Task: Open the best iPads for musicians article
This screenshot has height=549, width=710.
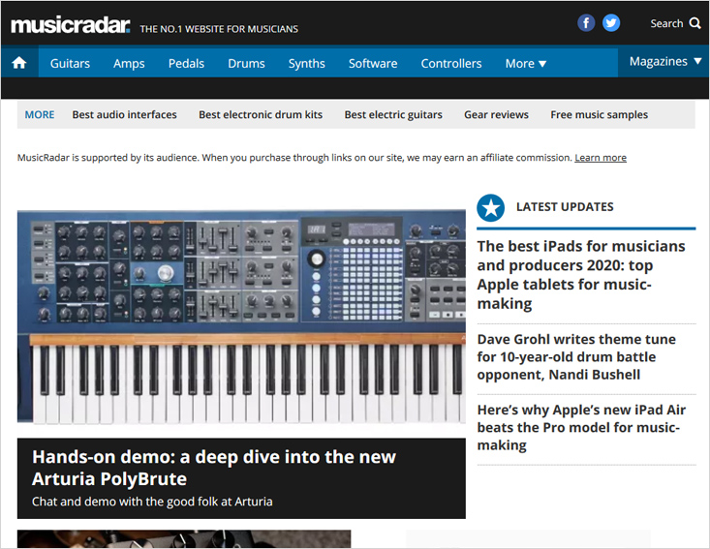Action: [x=581, y=274]
